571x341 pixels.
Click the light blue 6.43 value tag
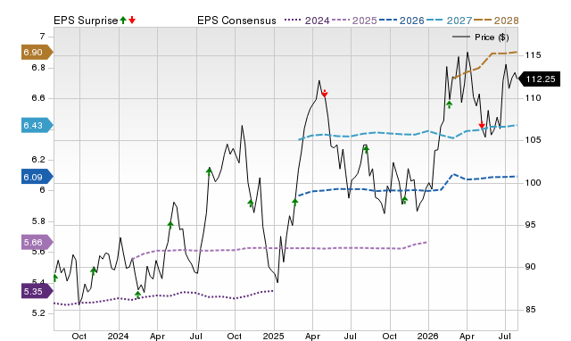click(37, 125)
